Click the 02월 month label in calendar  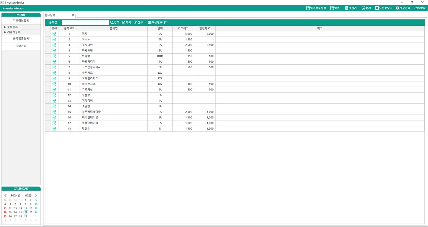pos(28,196)
